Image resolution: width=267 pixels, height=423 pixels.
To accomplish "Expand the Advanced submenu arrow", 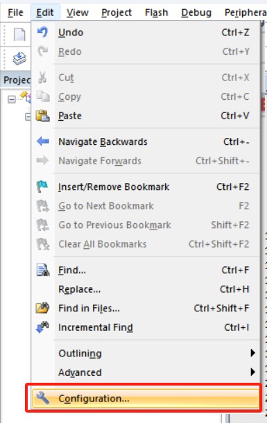I will click(x=252, y=372).
